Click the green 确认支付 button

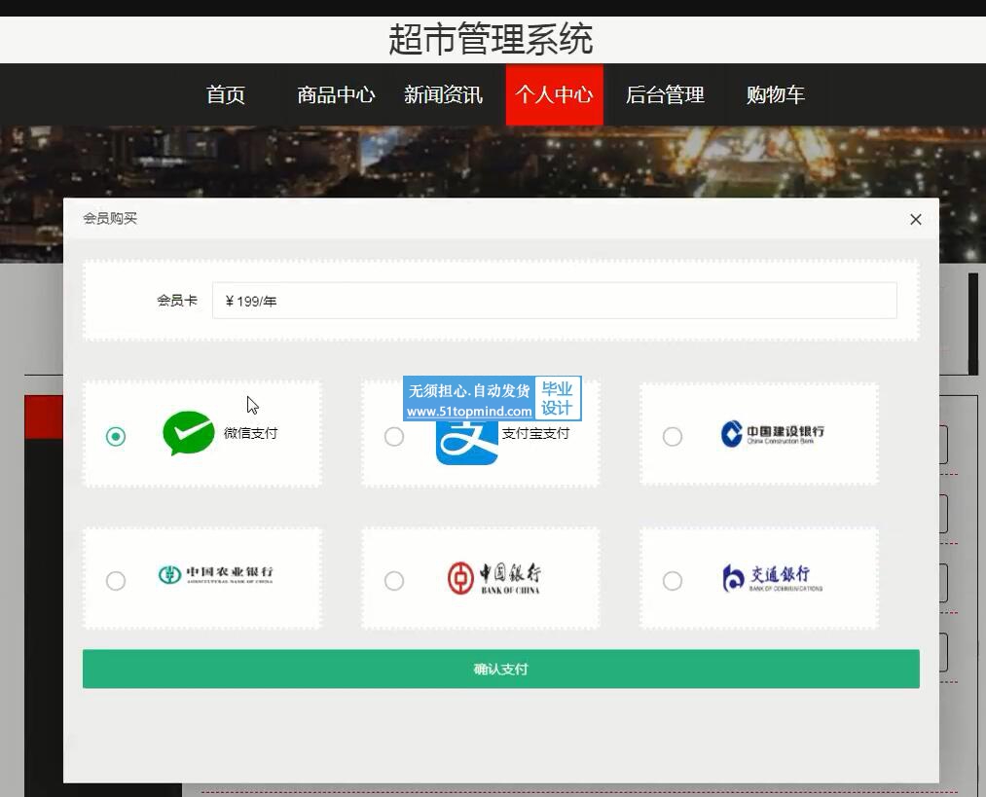(x=500, y=669)
